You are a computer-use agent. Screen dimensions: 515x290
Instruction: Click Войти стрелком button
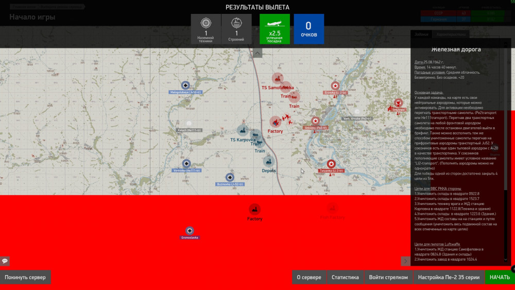(x=388, y=277)
